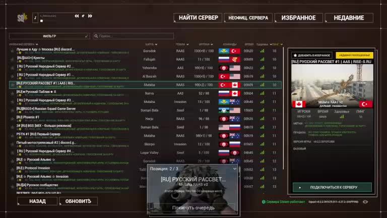Favorite '[RU] Phoenix #1' server star
The height and width of the screenshot is (218, 387).
pyautogui.click(x=12, y=119)
